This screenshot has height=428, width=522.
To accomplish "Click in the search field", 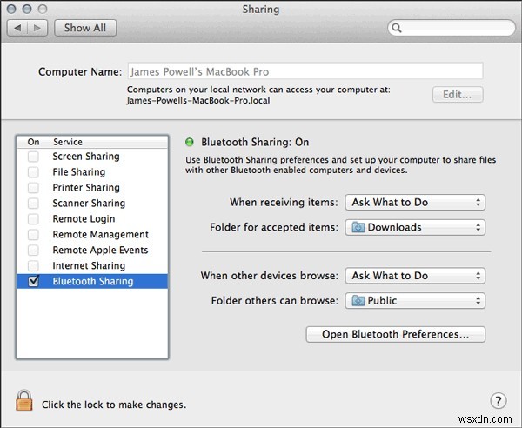I will click(x=452, y=28).
